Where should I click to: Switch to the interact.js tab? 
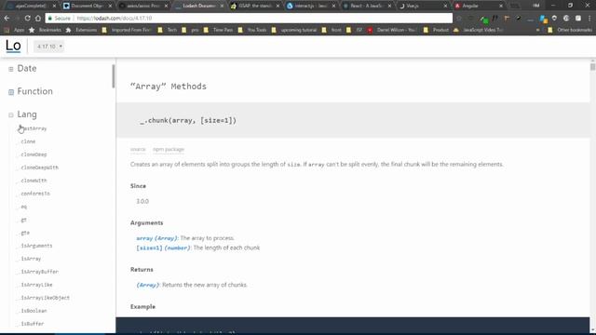pos(311,6)
